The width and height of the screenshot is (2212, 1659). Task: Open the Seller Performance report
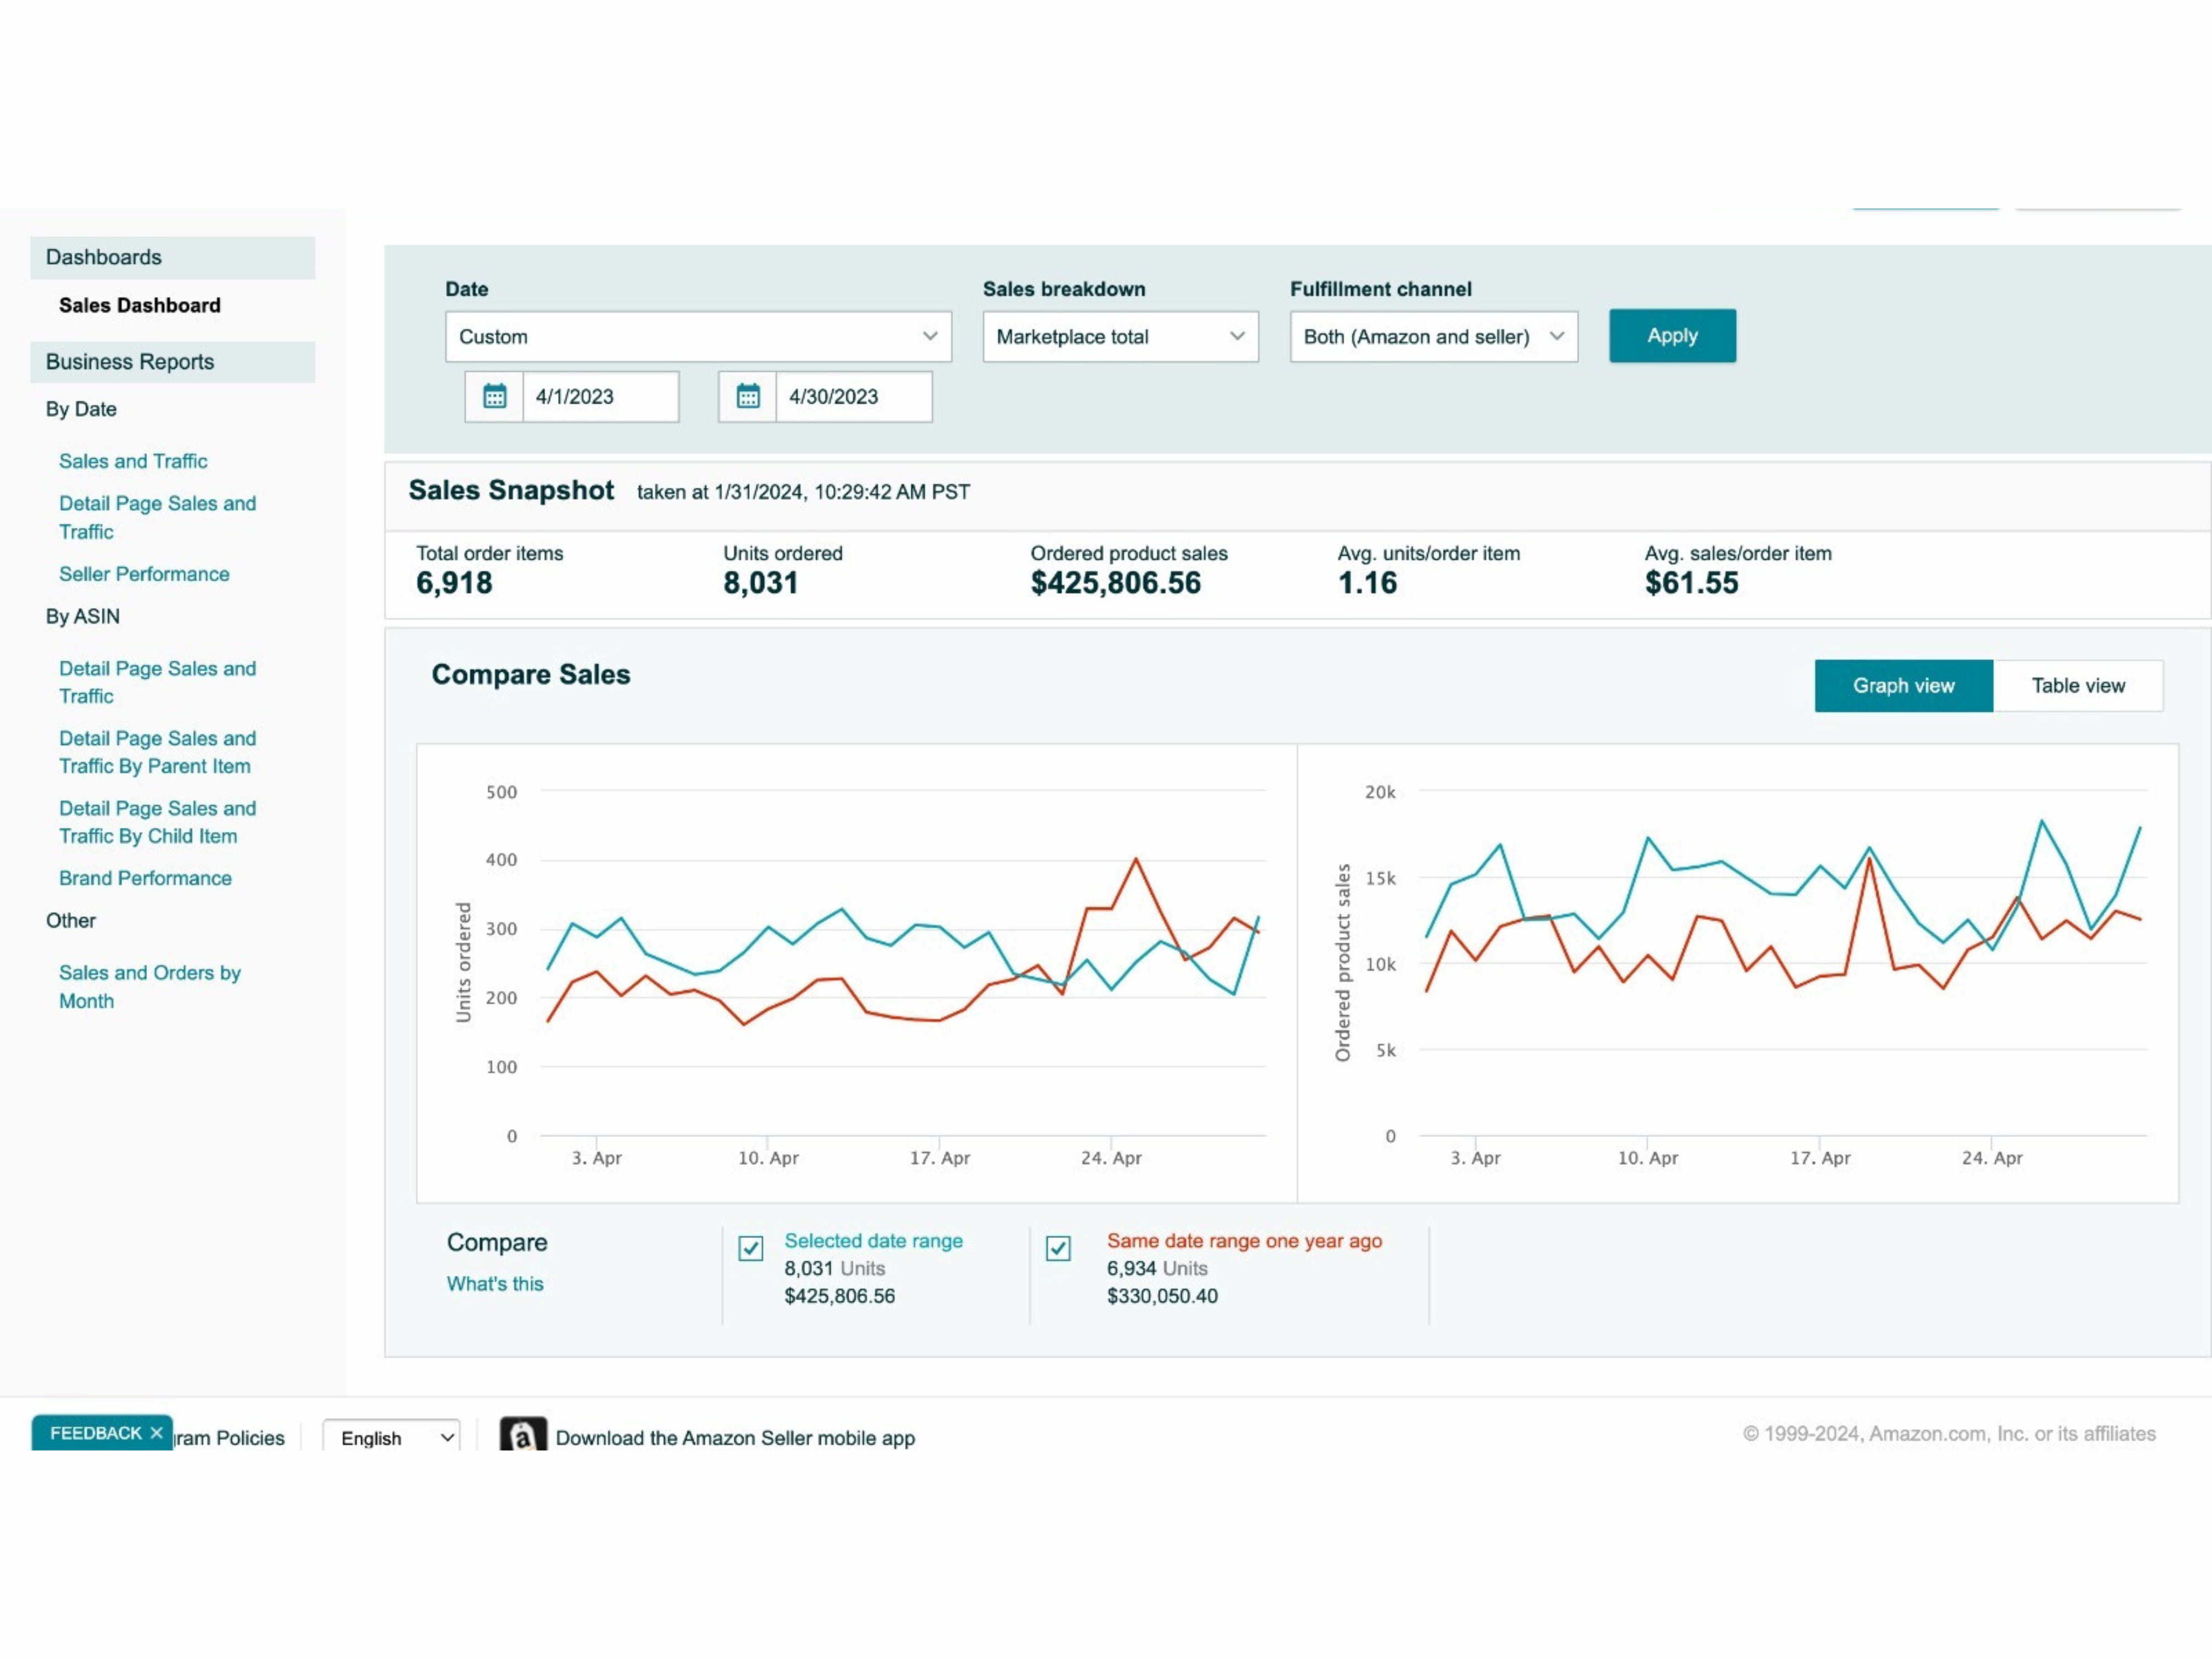[x=144, y=574]
